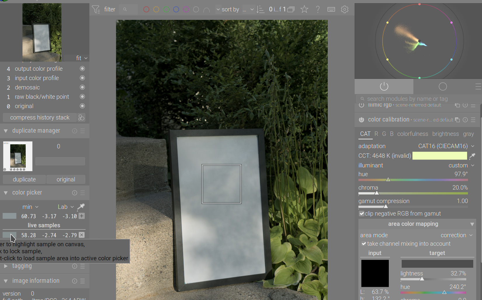Click the color picker eyedropper in color picker panel

click(81, 207)
